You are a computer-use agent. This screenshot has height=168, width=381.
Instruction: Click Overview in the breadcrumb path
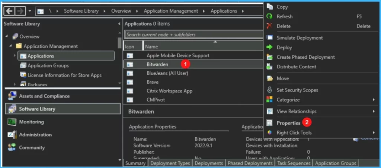click(x=121, y=11)
